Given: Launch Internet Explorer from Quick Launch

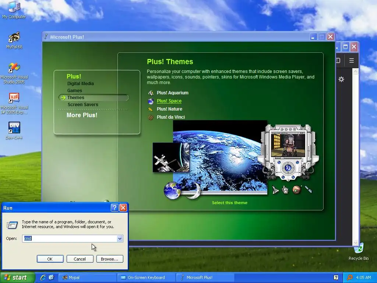Looking at the screenshot, I should tap(43, 277).
